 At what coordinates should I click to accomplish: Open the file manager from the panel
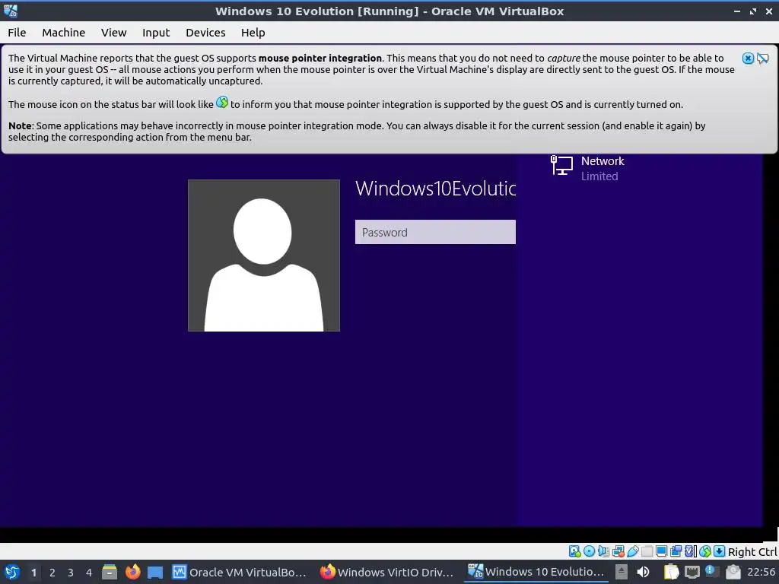tap(110, 572)
